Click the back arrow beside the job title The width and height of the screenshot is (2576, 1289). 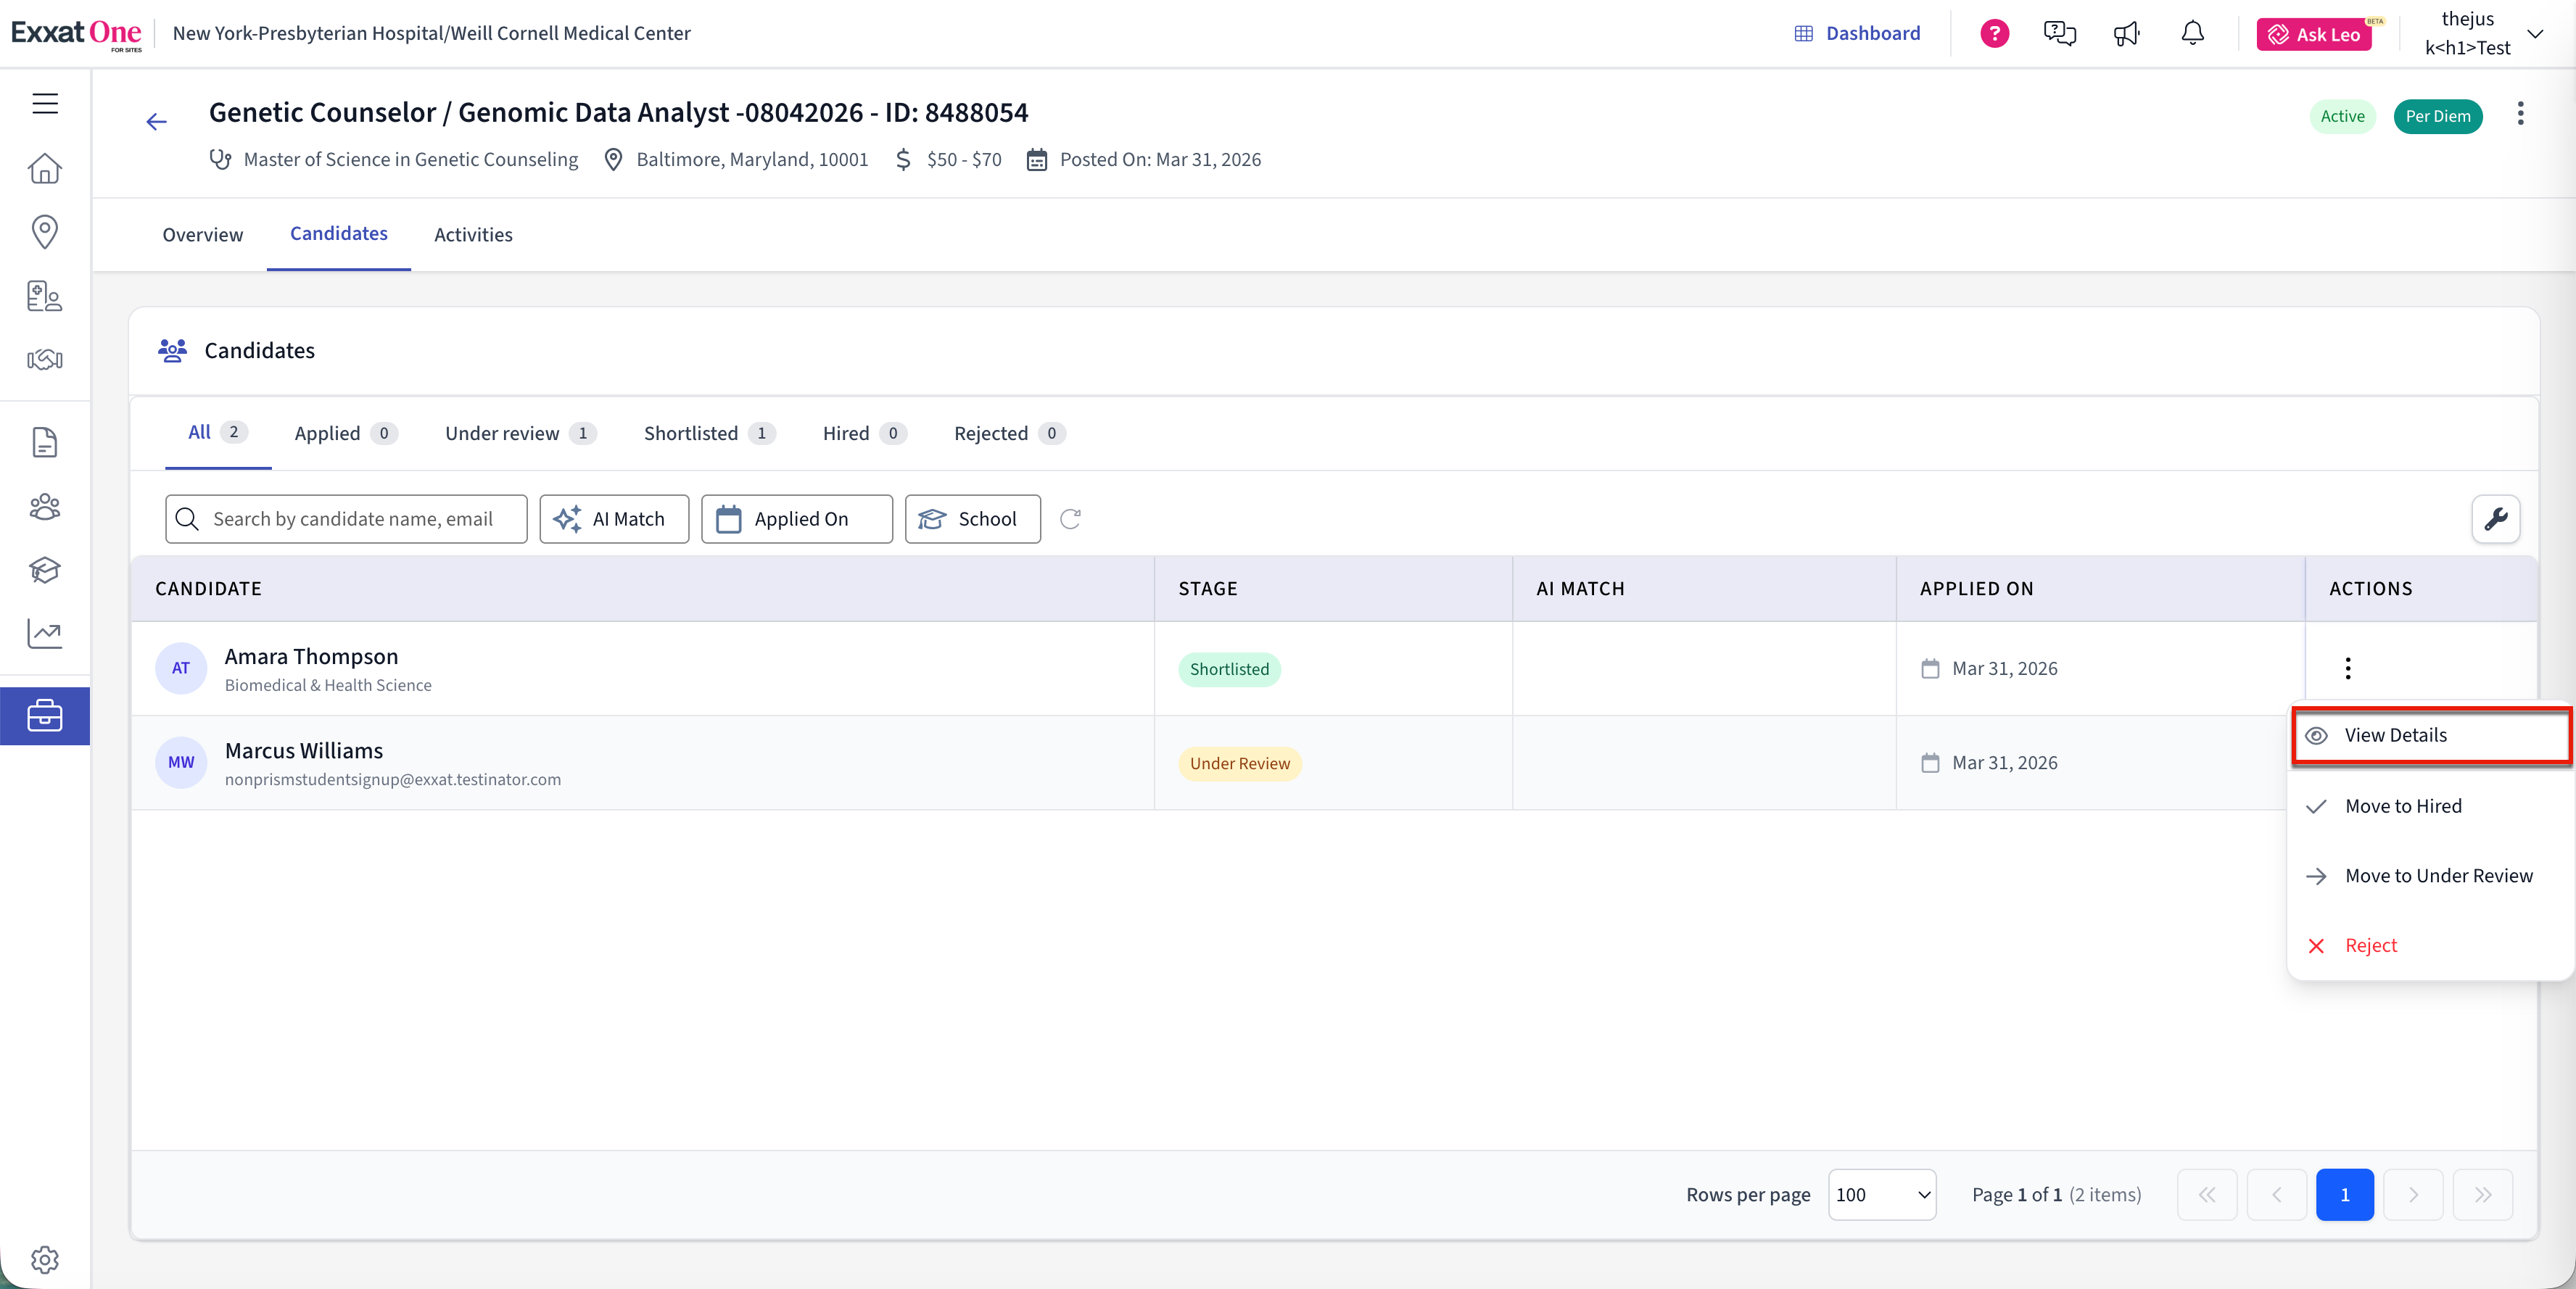156,122
